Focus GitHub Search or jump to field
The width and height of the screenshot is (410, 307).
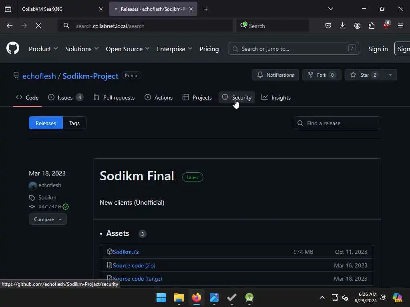[293, 49]
